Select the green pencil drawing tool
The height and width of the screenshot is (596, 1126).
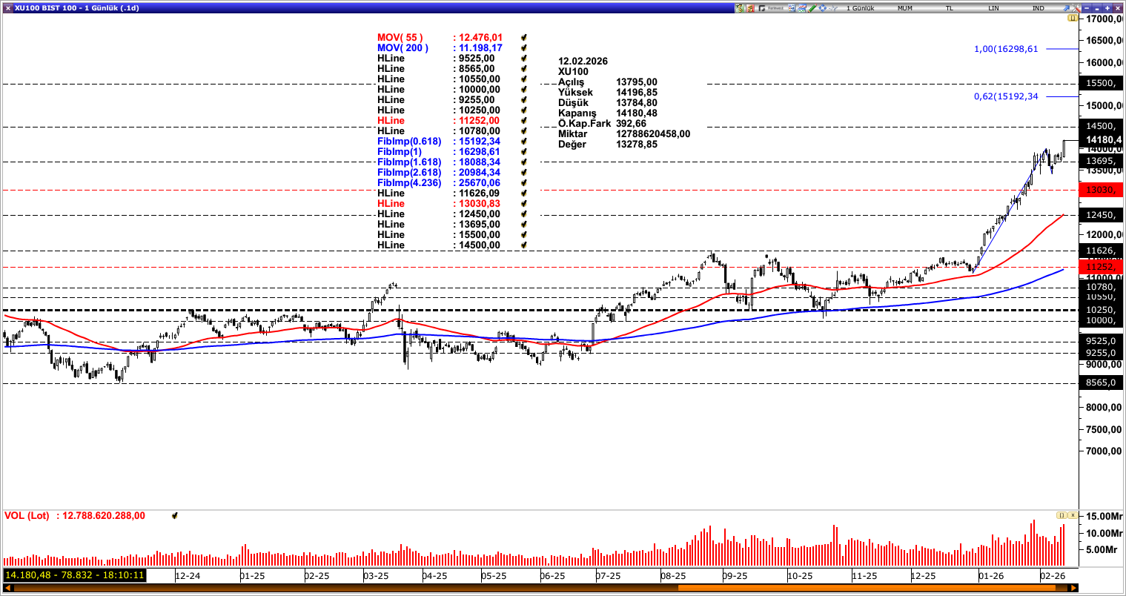(x=812, y=8)
